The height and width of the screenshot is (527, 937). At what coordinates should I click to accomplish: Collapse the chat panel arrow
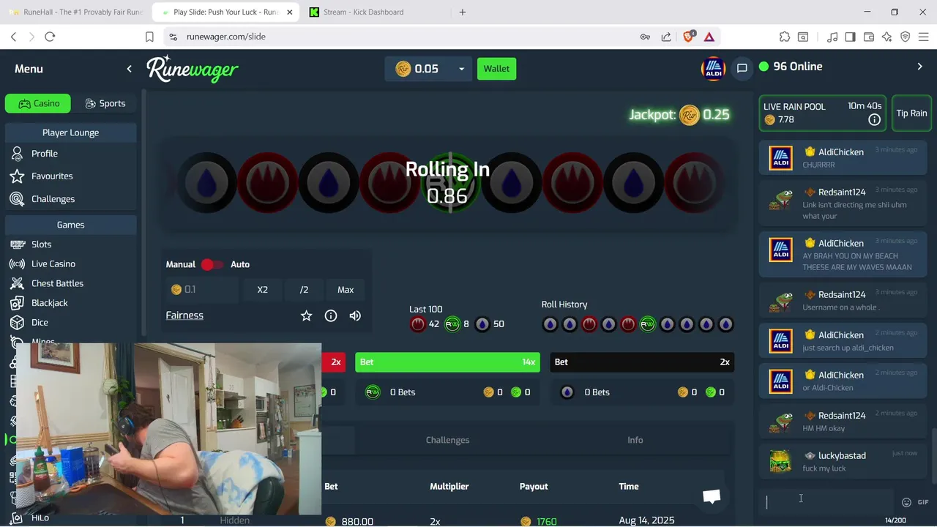pos(920,67)
